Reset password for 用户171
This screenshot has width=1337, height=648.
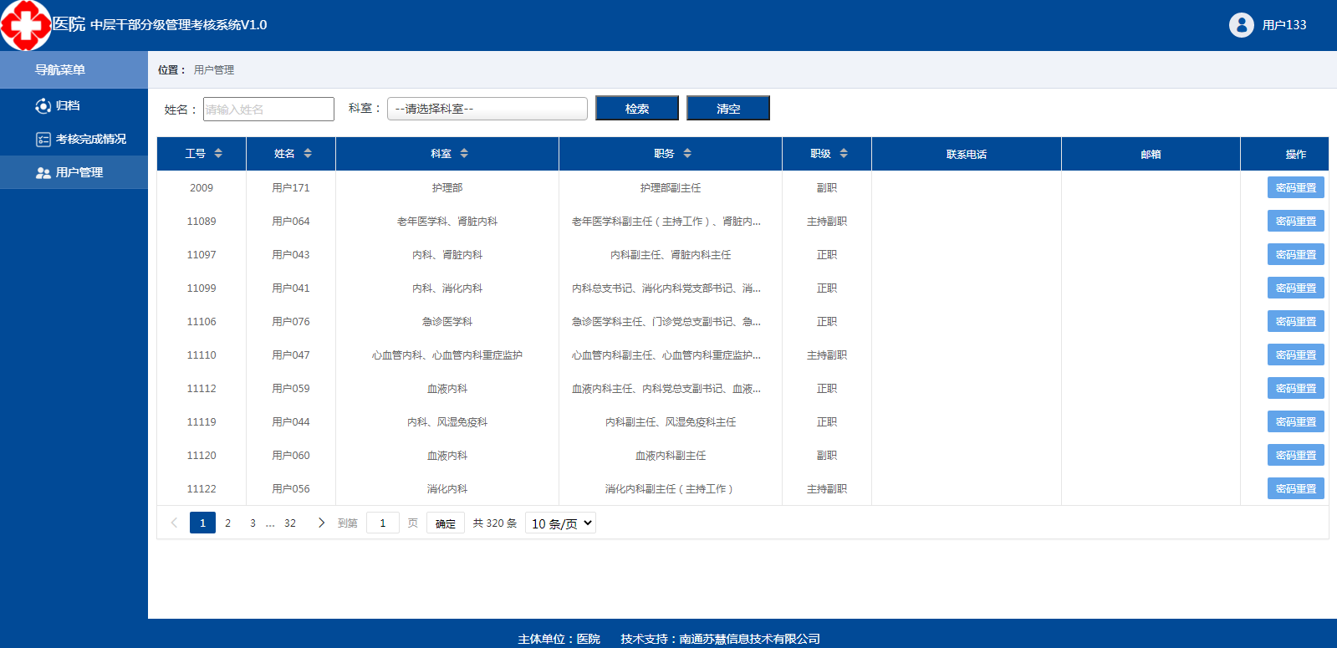[1295, 188]
